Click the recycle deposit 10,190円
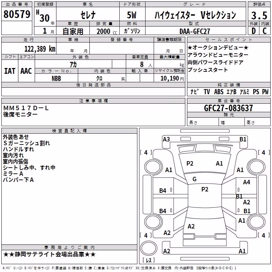The width and height of the screenshot is (272, 272). (x=172, y=79)
